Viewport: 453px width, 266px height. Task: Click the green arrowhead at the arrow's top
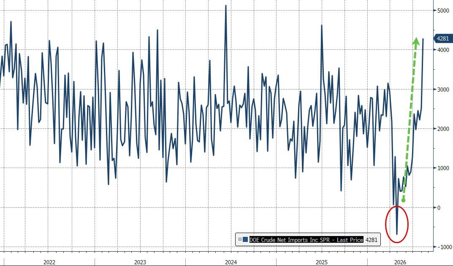click(416, 41)
